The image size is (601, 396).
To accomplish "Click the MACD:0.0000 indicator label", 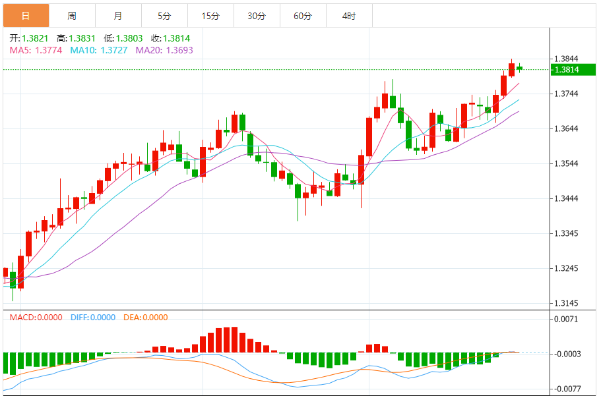I will tap(36, 318).
